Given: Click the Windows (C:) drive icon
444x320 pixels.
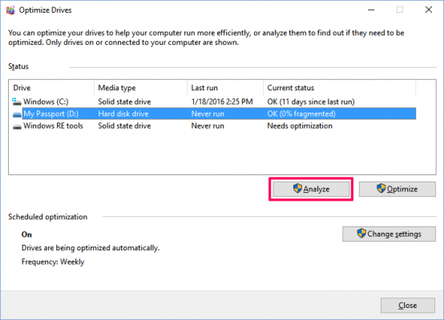Looking at the screenshot, I should pos(17,102).
